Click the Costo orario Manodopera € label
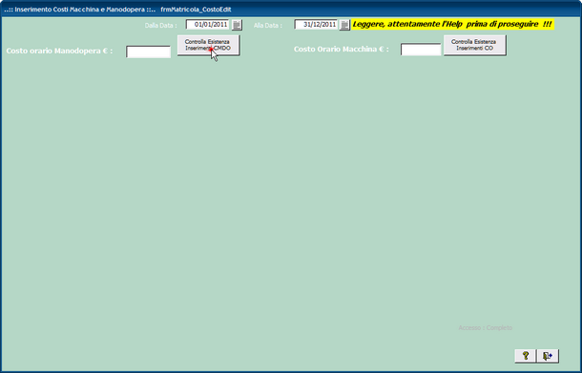 [x=59, y=51]
